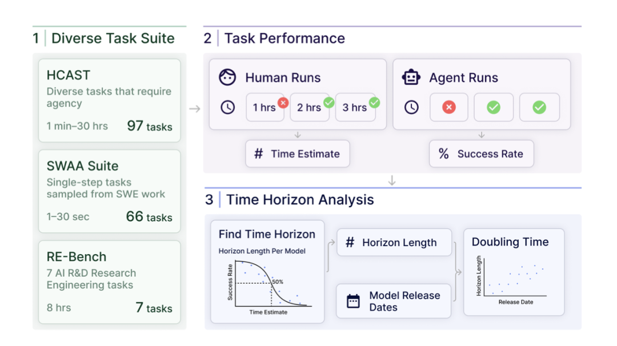Screen dimensions: 617x346
Task: Select the clock icon in Agent Runs panel
Action: 411,107
